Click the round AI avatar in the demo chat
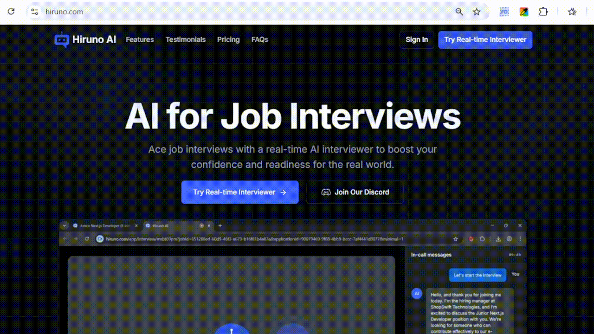The width and height of the screenshot is (594, 334). 417,293
